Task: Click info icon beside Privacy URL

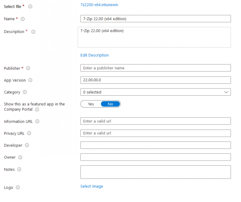Action: pos(29,133)
